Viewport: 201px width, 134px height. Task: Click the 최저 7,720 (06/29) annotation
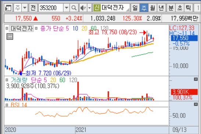click(48, 73)
